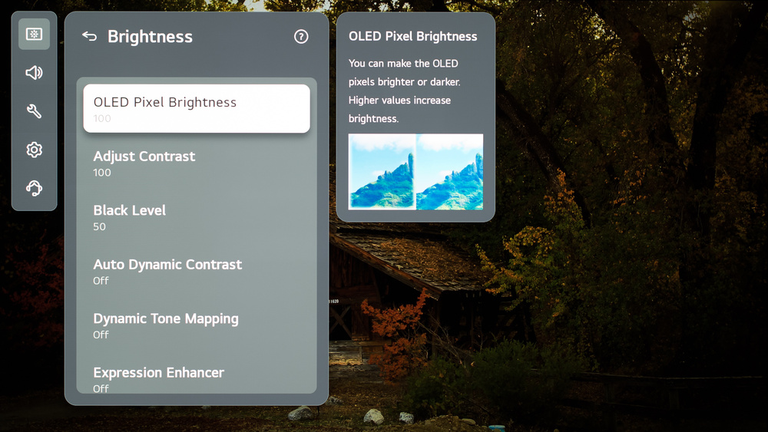The image size is (768, 432).
Task: Click the OLED Pixel Brightness help title
Action: 413,36
